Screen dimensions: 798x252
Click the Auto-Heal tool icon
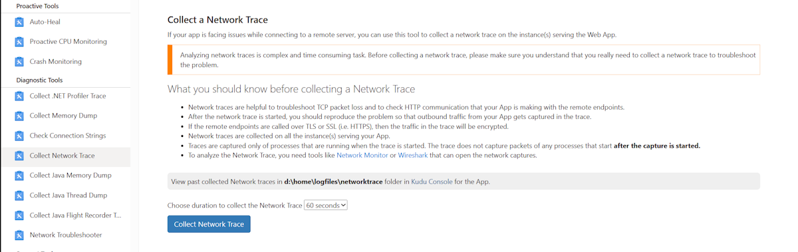coord(19,22)
